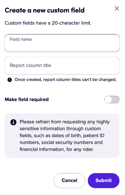Click the 'Report column title' placeholder text
Image resolution: width=125 pixels, height=195 pixels.
pos(31,65)
